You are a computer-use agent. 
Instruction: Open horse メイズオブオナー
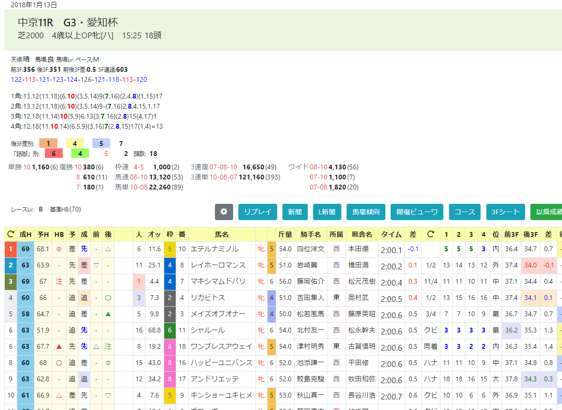[218, 314]
